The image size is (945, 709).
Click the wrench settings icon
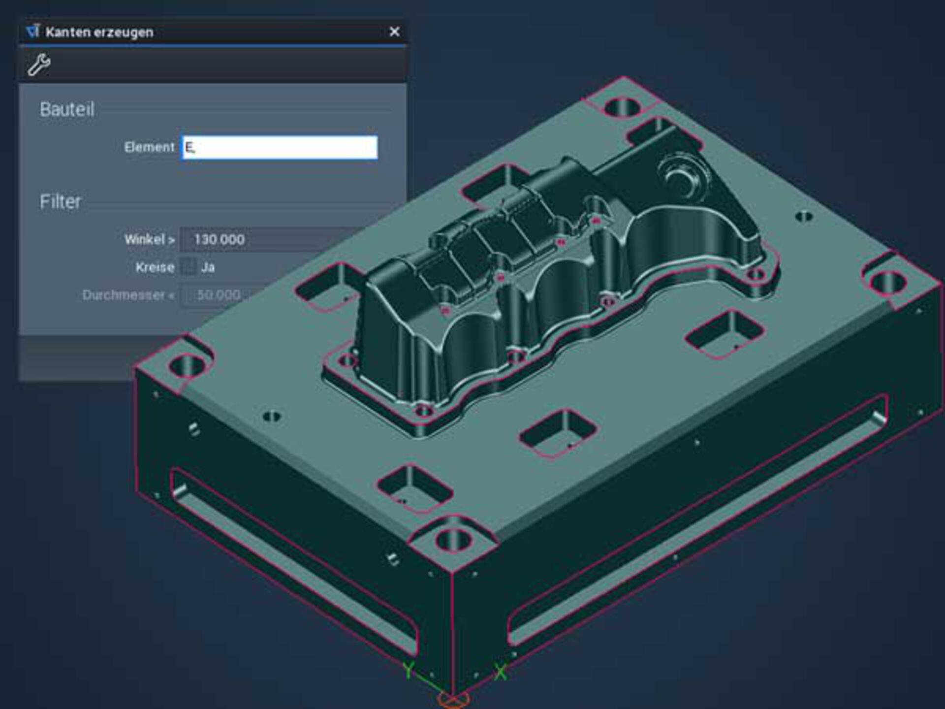pos(39,64)
